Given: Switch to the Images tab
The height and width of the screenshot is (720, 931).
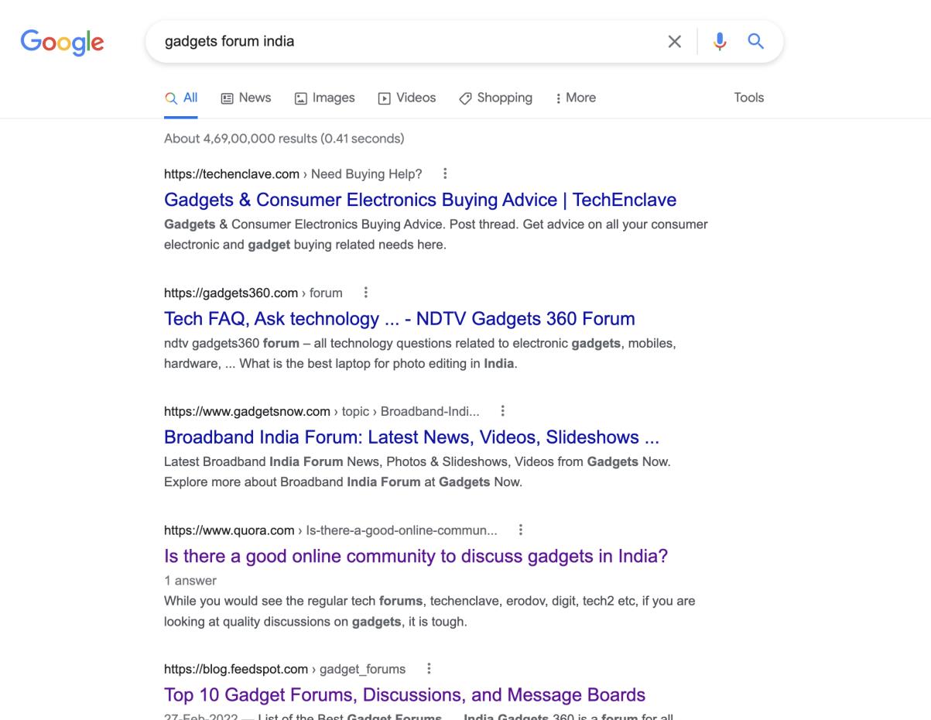Looking at the screenshot, I should point(325,98).
